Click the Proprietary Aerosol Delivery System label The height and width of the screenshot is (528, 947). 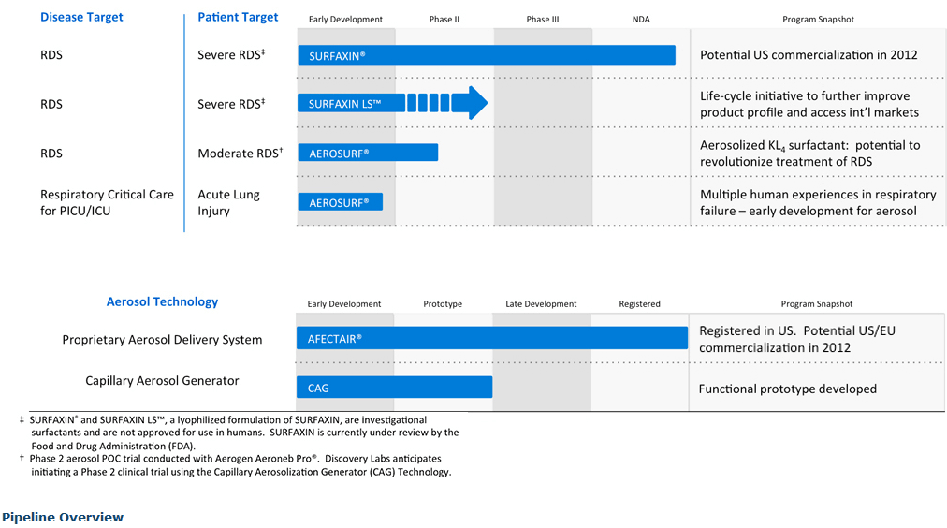pos(162,339)
